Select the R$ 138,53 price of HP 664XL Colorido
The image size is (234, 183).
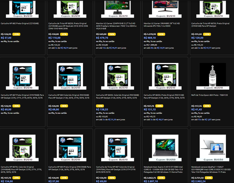102,110
